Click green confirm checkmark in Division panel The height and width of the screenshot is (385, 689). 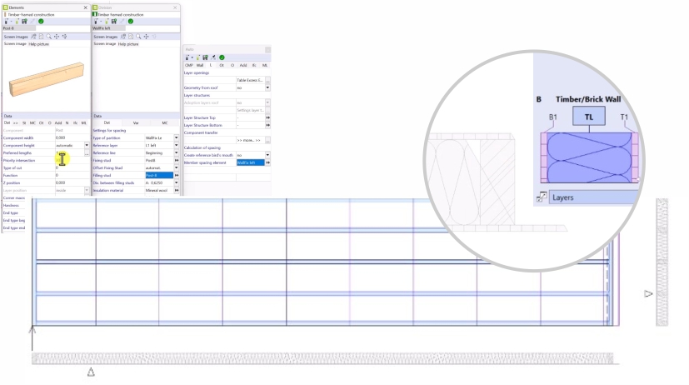tap(131, 21)
